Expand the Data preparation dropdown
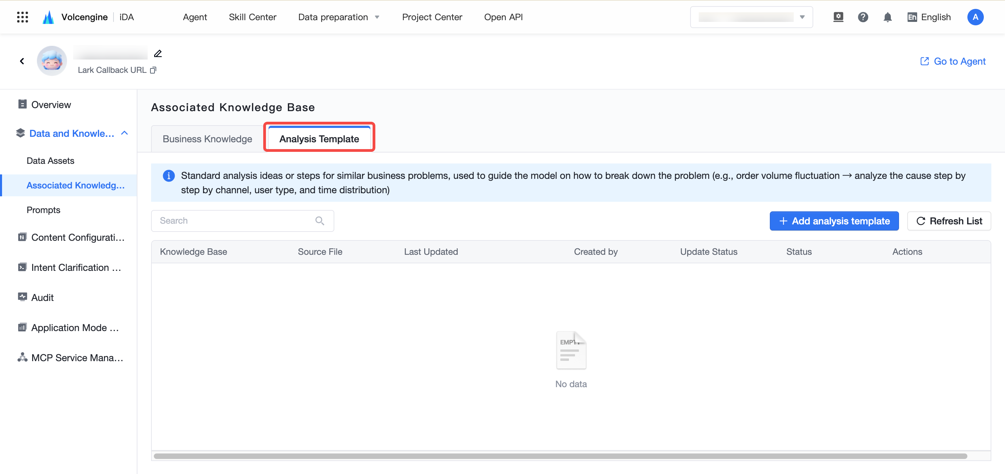The image size is (1005, 474). click(x=339, y=17)
